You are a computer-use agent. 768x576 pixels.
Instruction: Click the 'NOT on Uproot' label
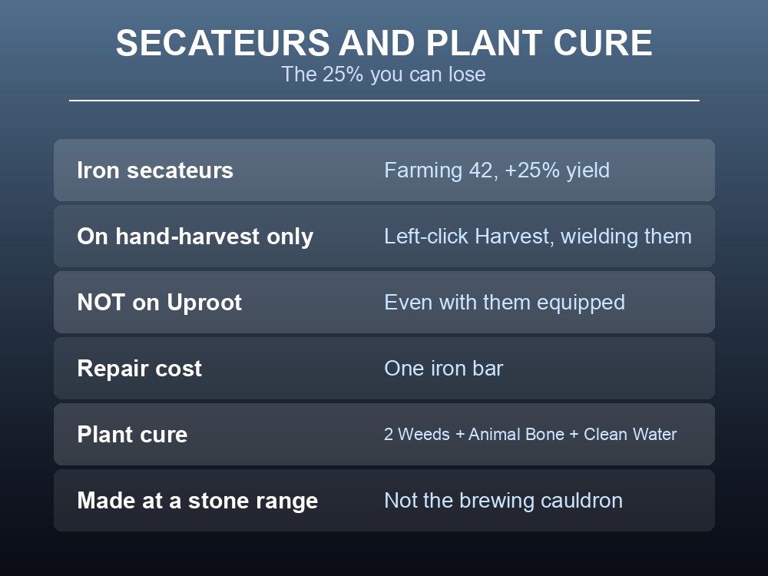point(159,303)
